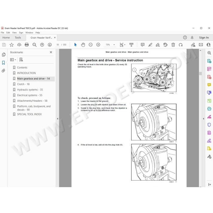Screen dimensions: 213x213
Task: Click the Print file icon
Action: click(x=27, y=45)
